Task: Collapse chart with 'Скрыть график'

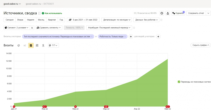Action: pos(201,45)
